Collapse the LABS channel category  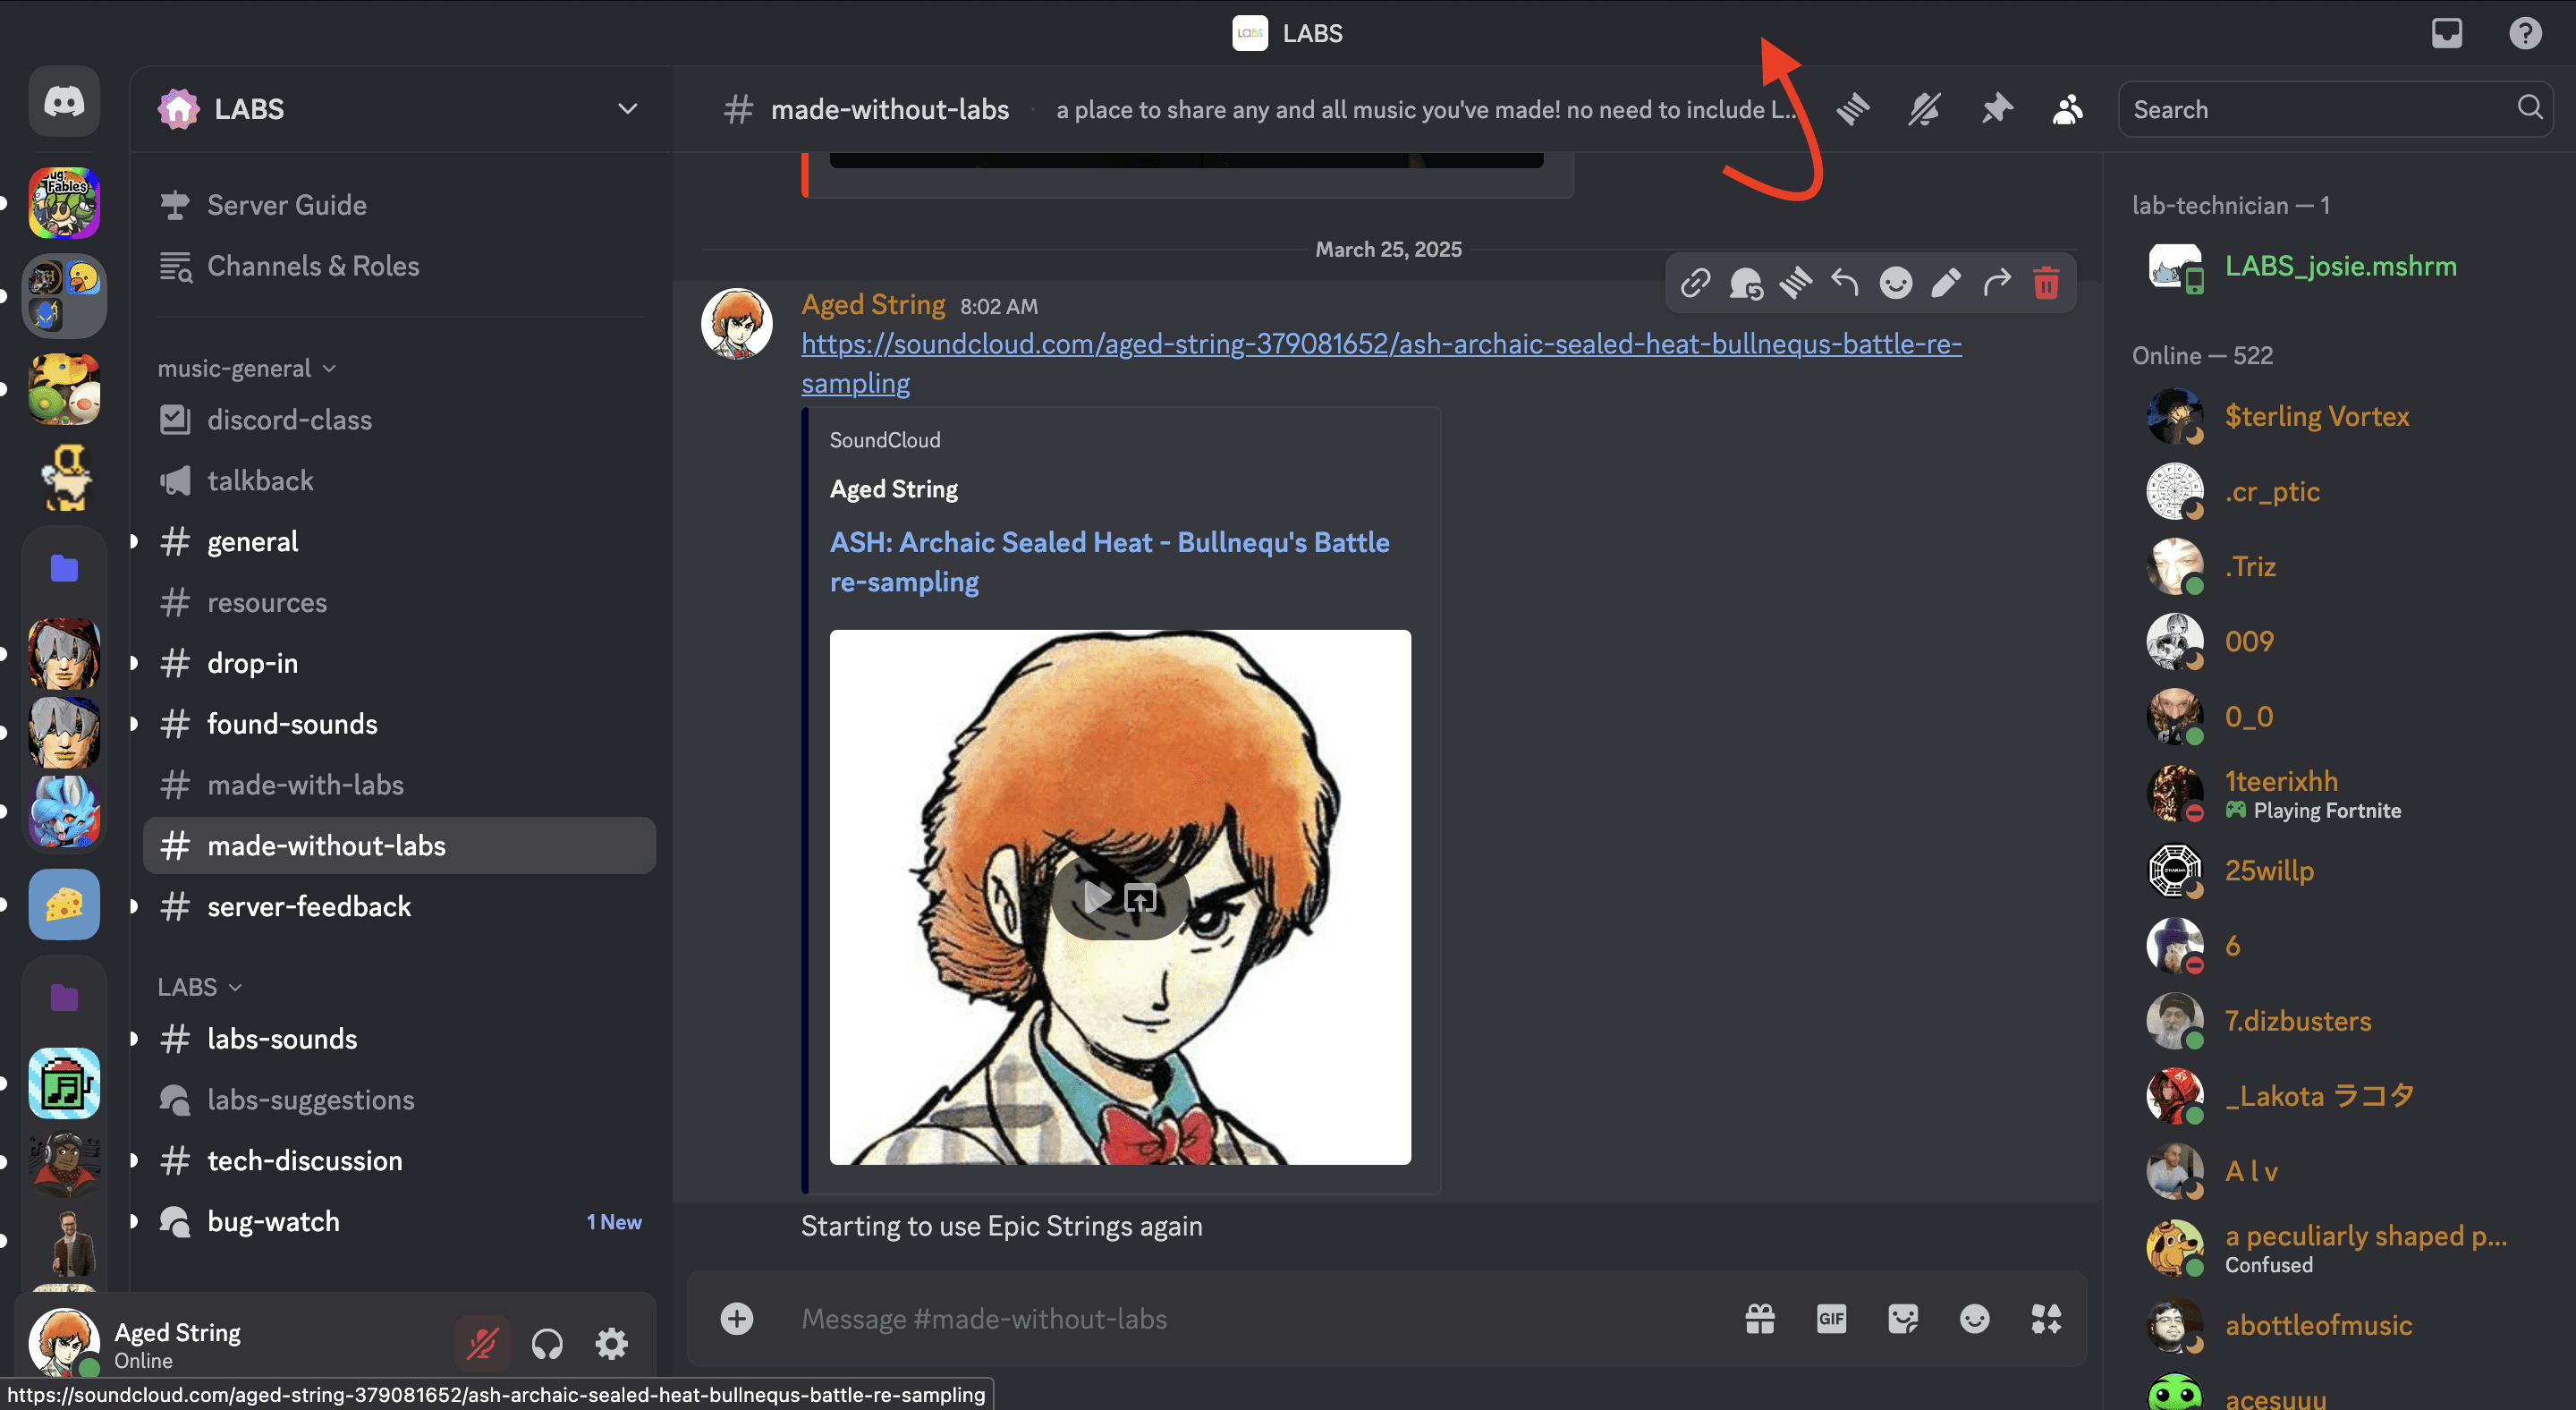(x=199, y=987)
